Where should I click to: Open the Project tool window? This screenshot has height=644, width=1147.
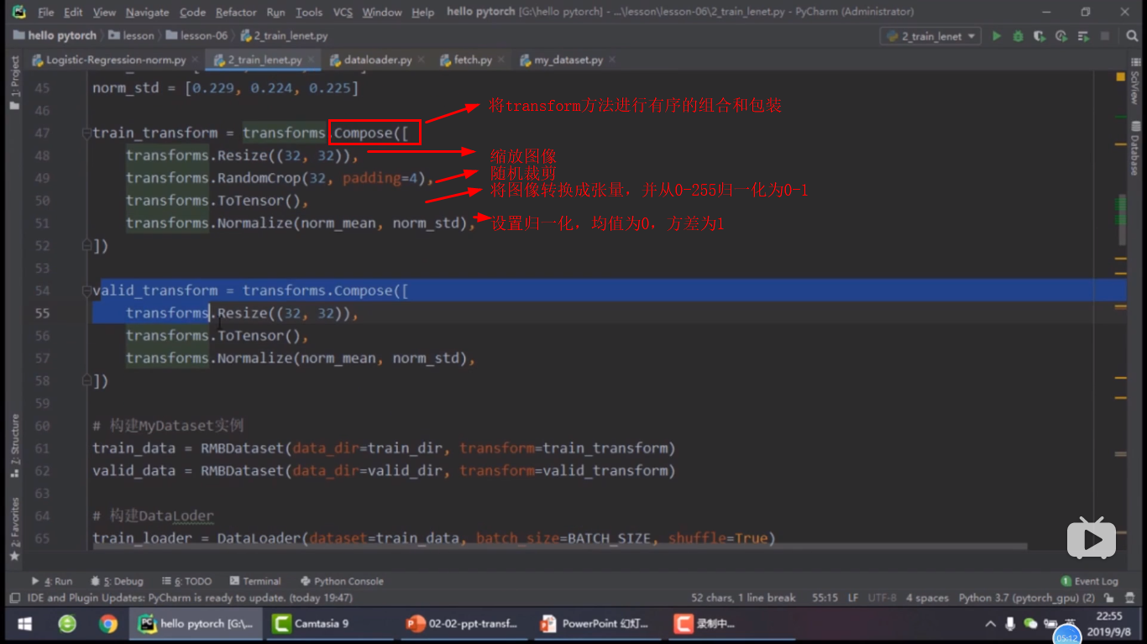pyautogui.click(x=14, y=84)
